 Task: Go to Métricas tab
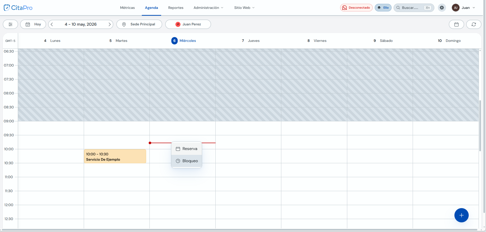[x=128, y=8]
